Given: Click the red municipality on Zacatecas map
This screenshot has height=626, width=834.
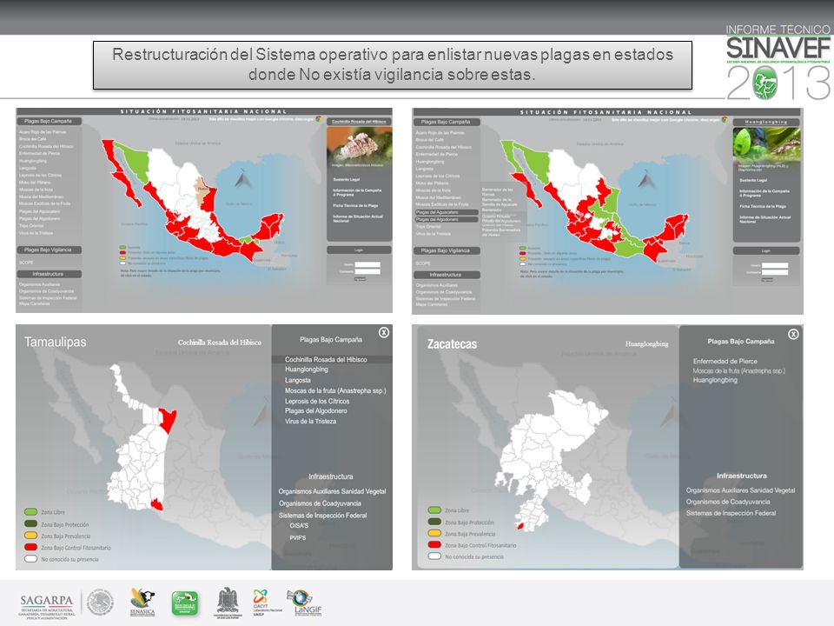Looking at the screenshot, I should point(520,526).
